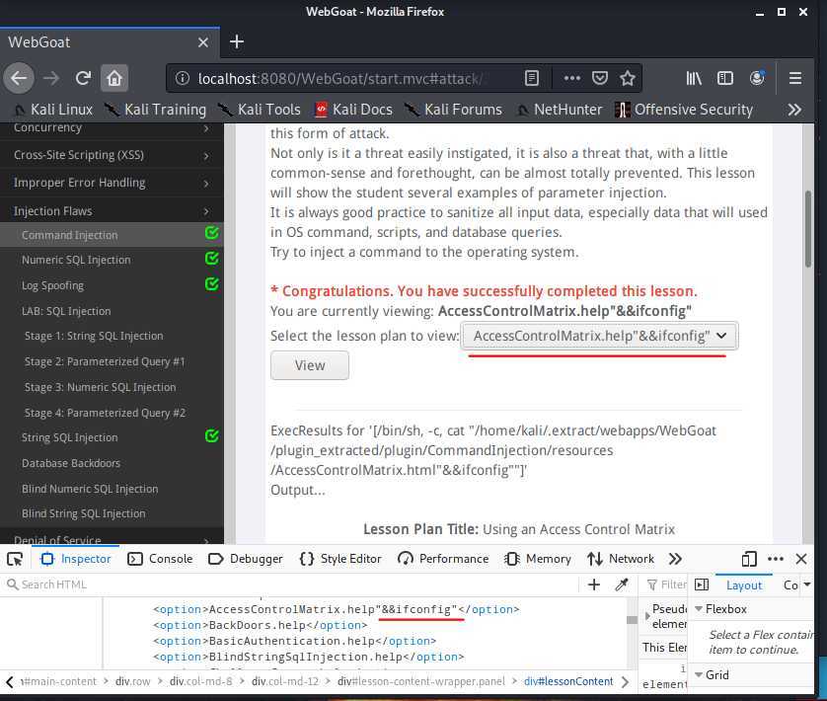The width and height of the screenshot is (827, 701).
Task: Open Kali Tools bookmark
Action: [259, 110]
